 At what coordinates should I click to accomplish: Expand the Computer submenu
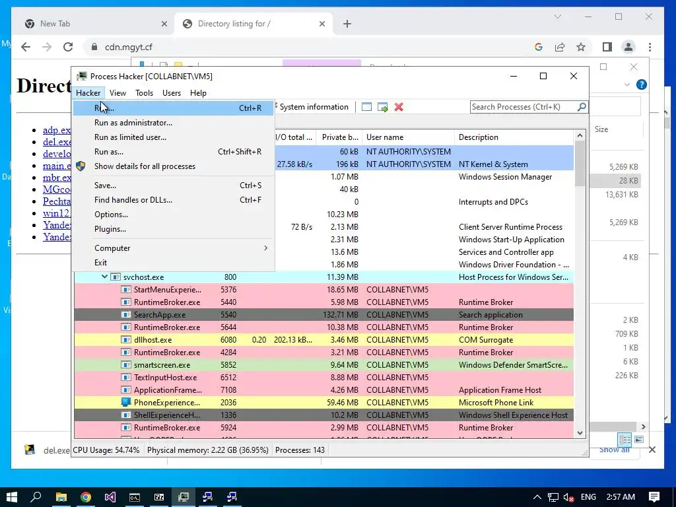pos(173,248)
